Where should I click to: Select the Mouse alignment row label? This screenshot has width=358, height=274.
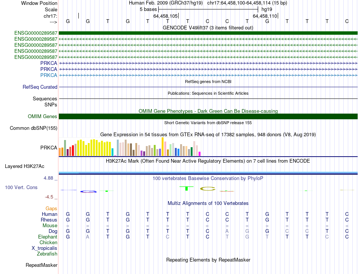(50, 226)
